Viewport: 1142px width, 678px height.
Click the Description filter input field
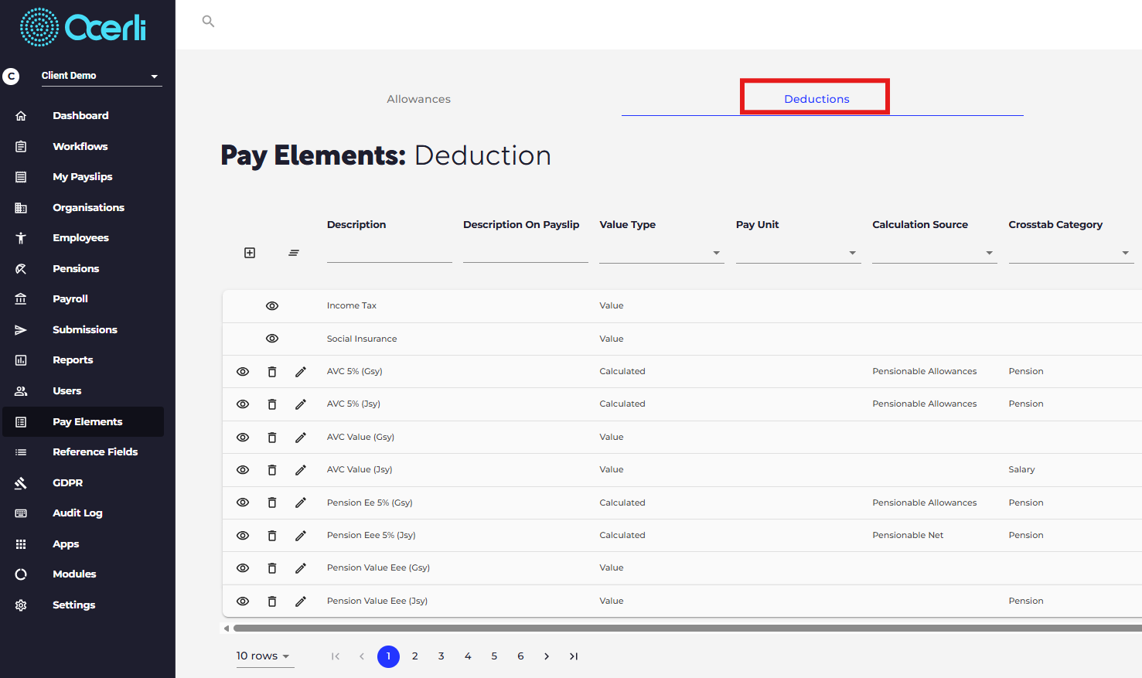390,253
